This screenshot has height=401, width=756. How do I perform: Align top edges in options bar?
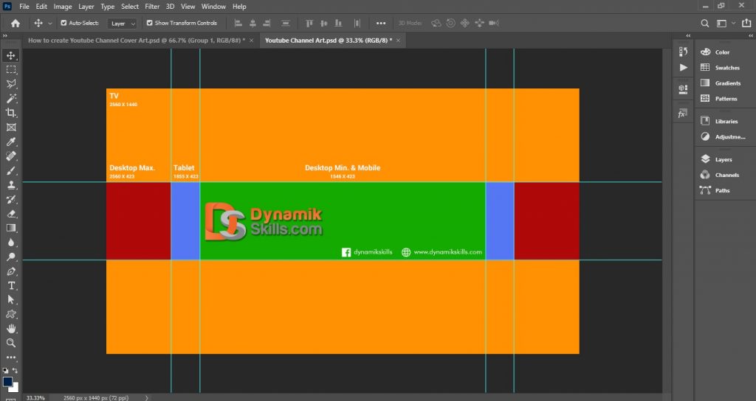(x=309, y=23)
